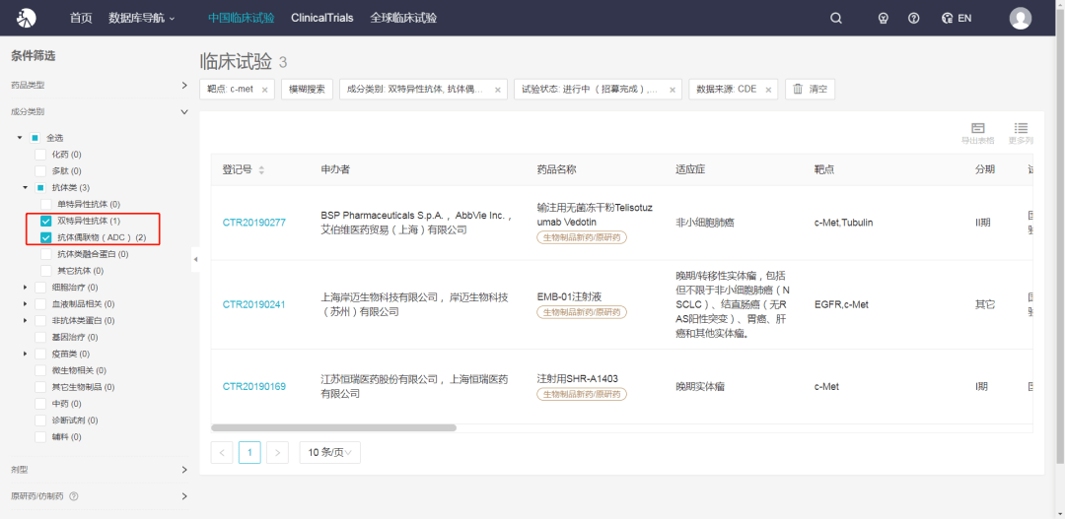Check the 辅料 (0) checkbox
The width and height of the screenshot is (1065, 519).
tap(40, 437)
